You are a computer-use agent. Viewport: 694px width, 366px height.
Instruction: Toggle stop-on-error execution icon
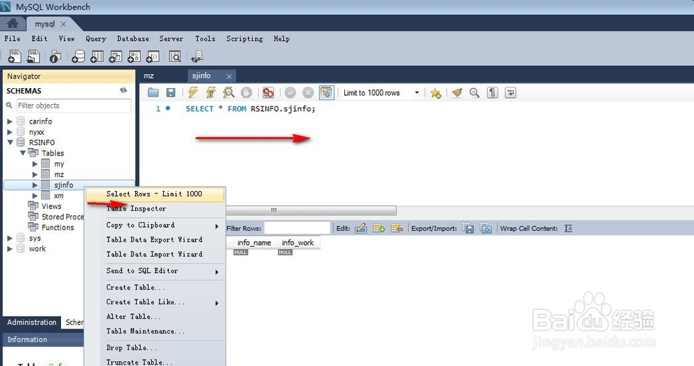point(268,92)
